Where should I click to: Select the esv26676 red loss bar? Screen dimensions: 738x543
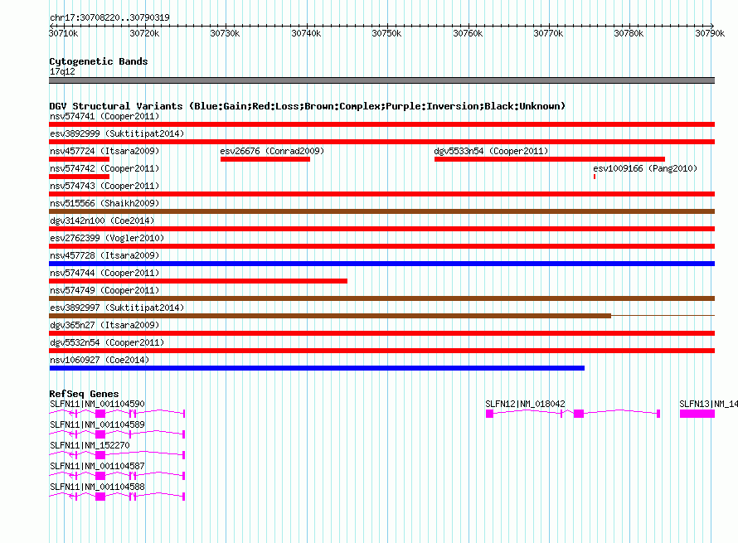pos(265,159)
